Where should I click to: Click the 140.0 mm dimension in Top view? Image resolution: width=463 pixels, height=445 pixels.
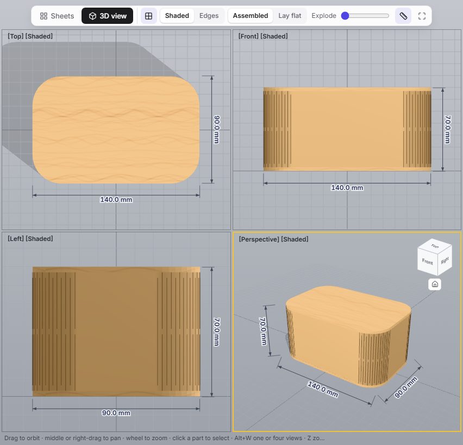(116, 200)
